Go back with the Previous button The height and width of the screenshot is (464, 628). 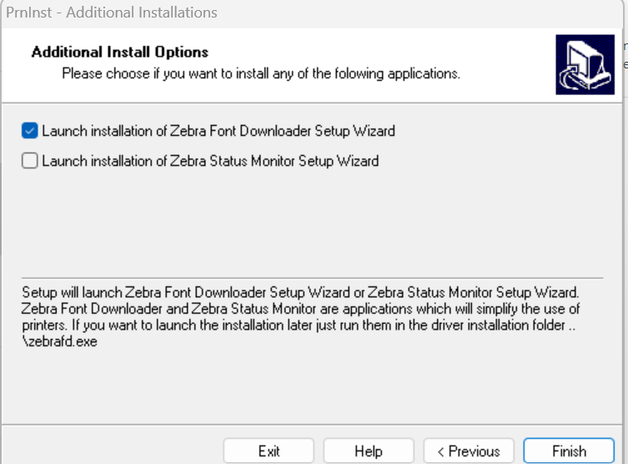pyautogui.click(x=469, y=451)
